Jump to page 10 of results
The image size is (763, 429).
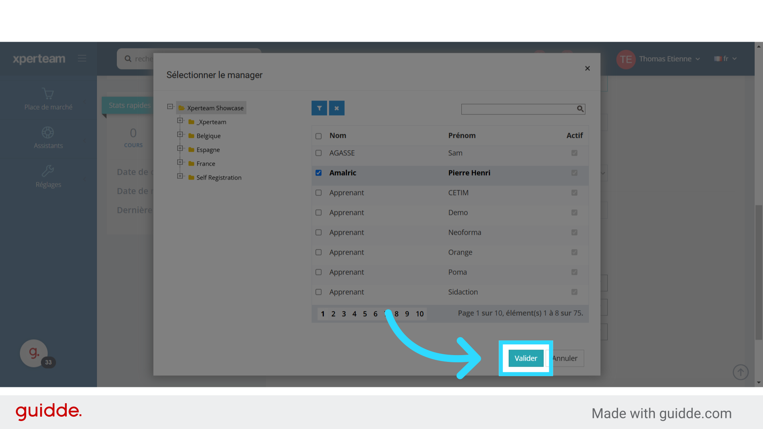[x=420, y=314]
